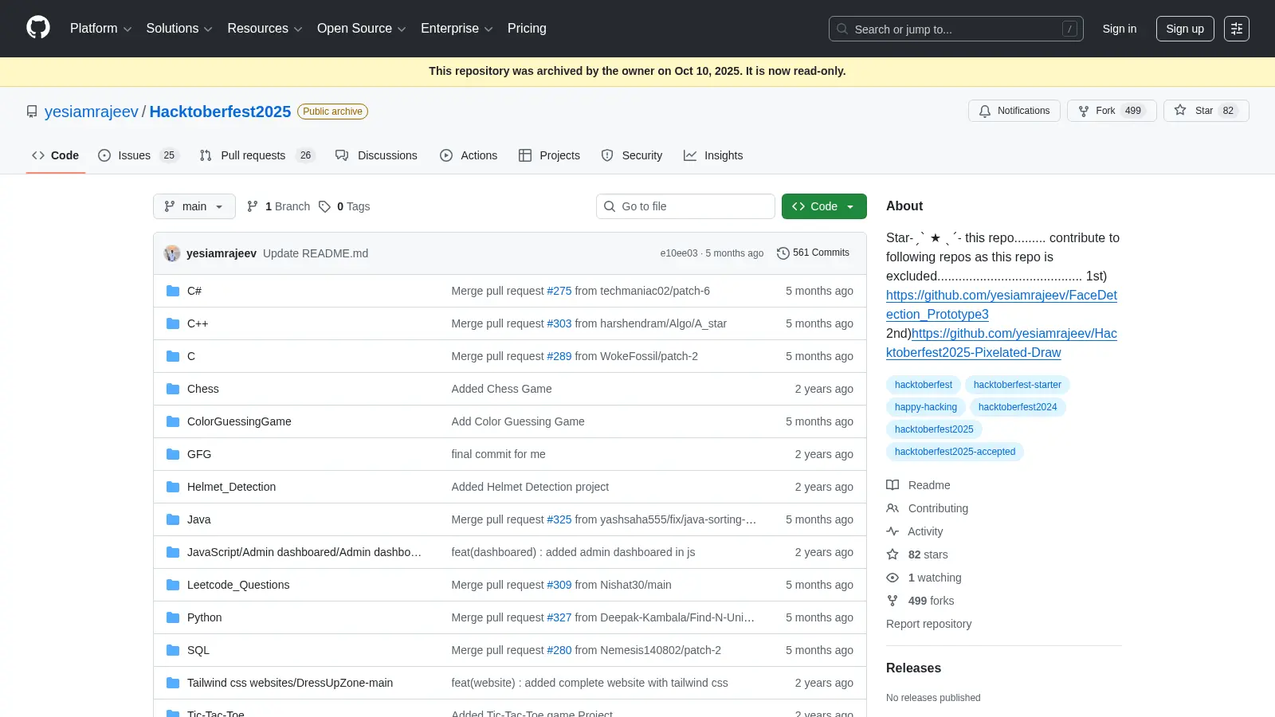The width and height of the screenshot is (1275, 717).
Task: Click the Helmet_Detection folder icon
Action: [x=173, y=487]
